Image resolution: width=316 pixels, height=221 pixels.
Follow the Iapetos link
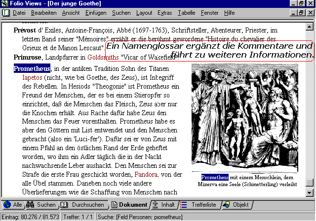(x=32, y=78)
